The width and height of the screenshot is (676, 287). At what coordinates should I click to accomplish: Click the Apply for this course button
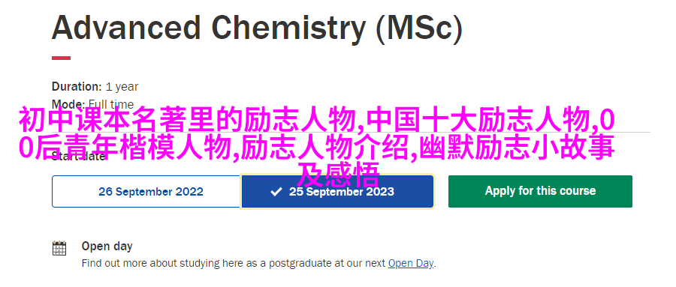point(540,191)
